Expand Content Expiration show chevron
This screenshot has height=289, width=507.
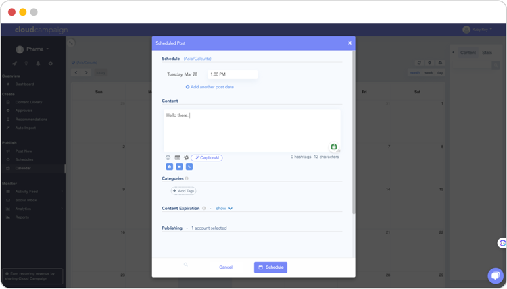pos(231,209)
